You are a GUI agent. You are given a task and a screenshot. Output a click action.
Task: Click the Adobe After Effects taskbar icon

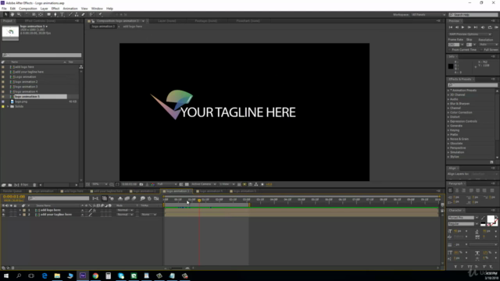point(83,276)
